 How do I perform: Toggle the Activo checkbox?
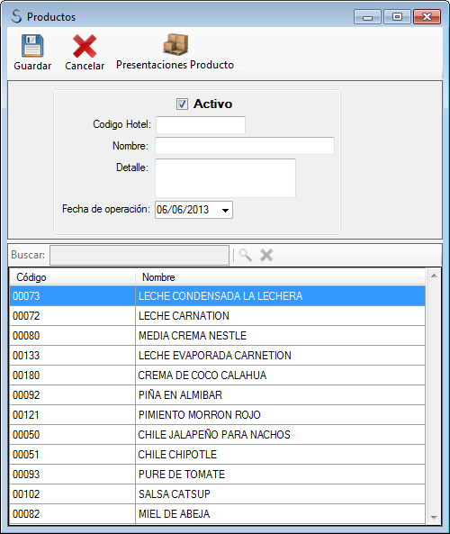point(182,104)
